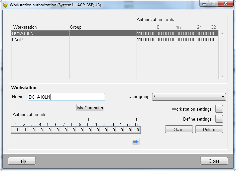The width and height of the screenshot is (236, 171).
Task: Select the LN5D workstation row
Action: pyautogui.click(x=40, y=39)
